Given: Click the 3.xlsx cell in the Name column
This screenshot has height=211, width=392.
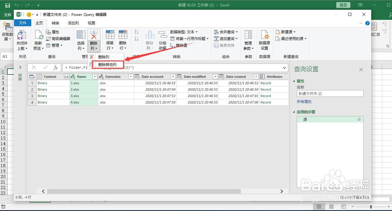Looking at the screenshot, I should [x=84, y=96].
